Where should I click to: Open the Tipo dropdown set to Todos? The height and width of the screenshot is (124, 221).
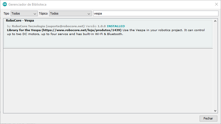(x=24, y=13)
